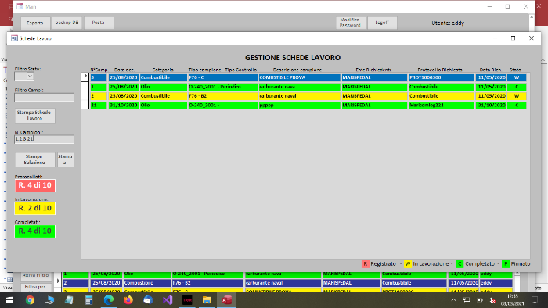The width and height of the screenshot is (548, 308).
Task: Click the Olio category cell in row 21
Action: point(163,105)
